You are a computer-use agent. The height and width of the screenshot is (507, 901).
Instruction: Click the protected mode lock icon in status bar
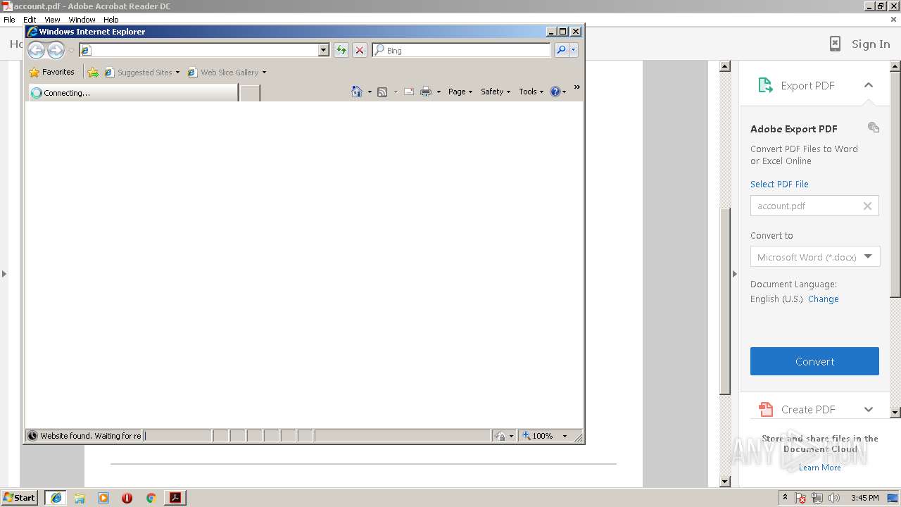click(500, 436)
